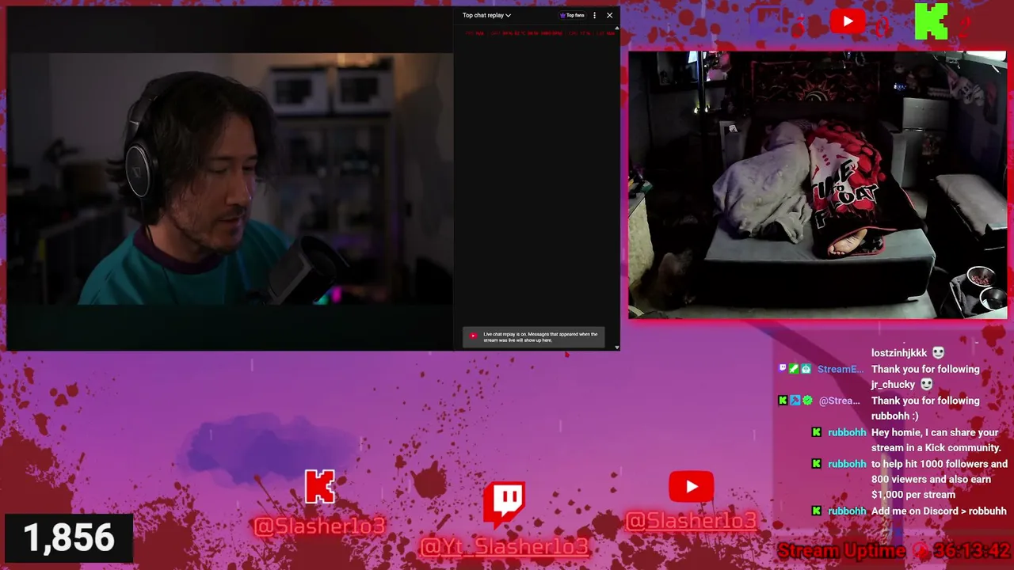Click rubbohh username beside '1000 followers' message

(x=847, y=464)
